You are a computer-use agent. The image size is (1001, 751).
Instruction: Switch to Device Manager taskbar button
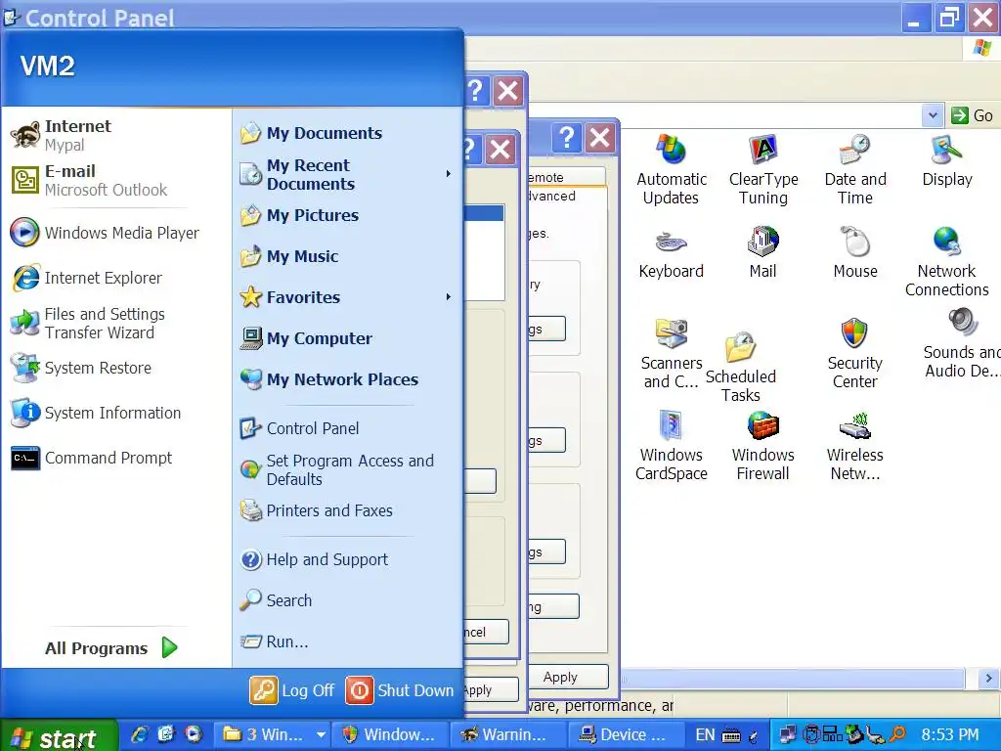click(x=627, y=735)
